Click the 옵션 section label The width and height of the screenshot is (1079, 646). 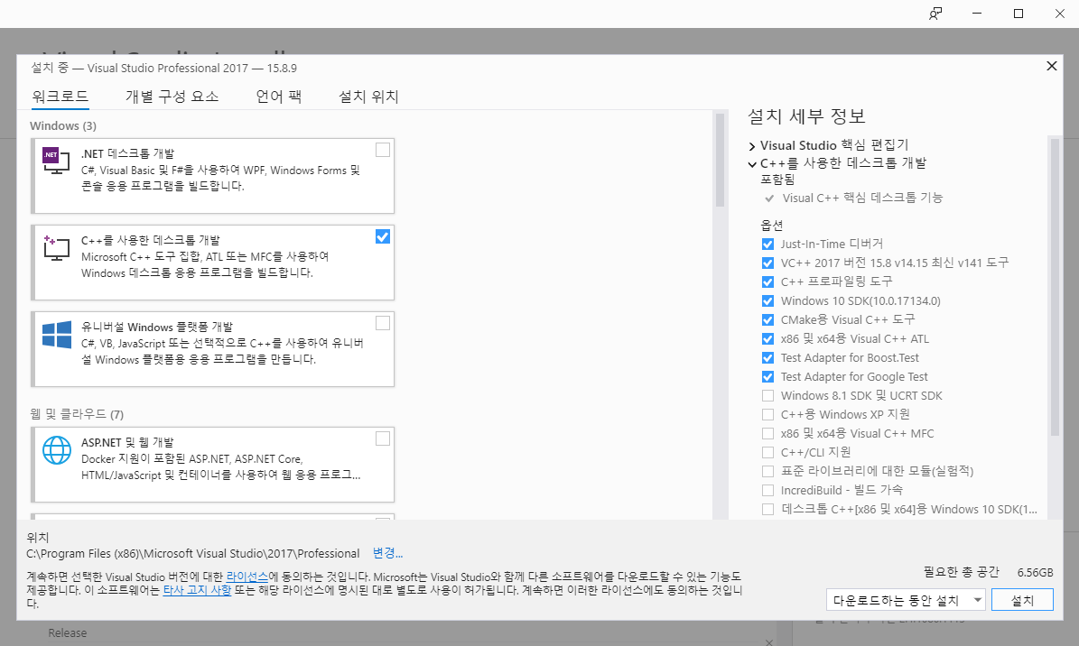pos(771,226)
